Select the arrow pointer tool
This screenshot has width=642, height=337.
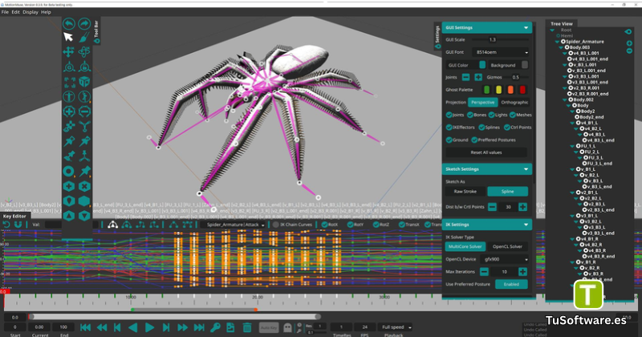point(68,37)
